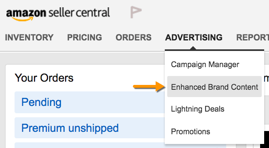Click the partially visible order row below Premium unshipped
The height and width of the screenshot is (148, 269).
pos(90,145)
